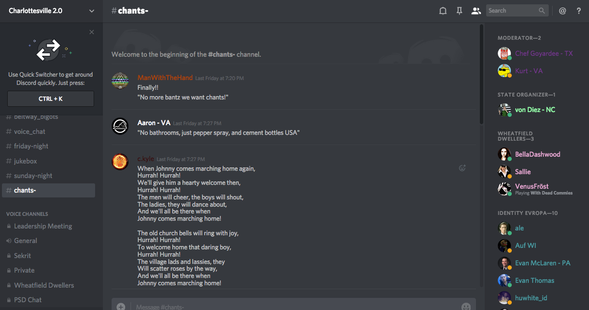
Task: Open ManWithTheHand's user profile
Action: (x=165, y=78)
